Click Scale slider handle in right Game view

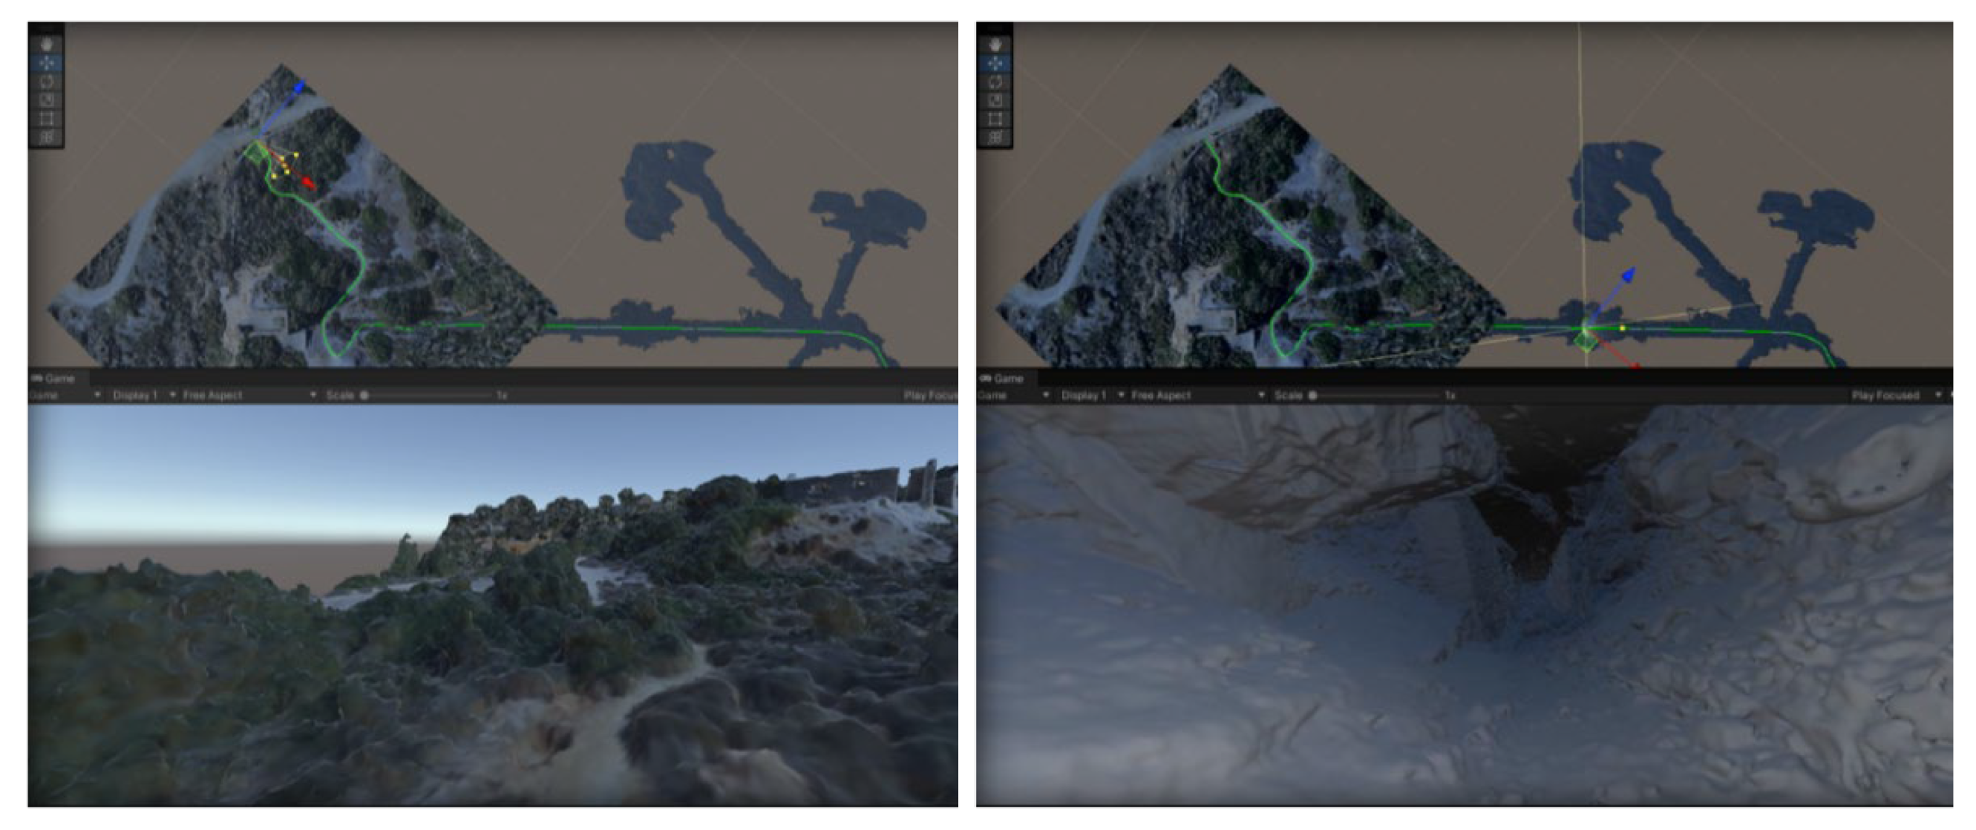click(x=1312, y=395)
